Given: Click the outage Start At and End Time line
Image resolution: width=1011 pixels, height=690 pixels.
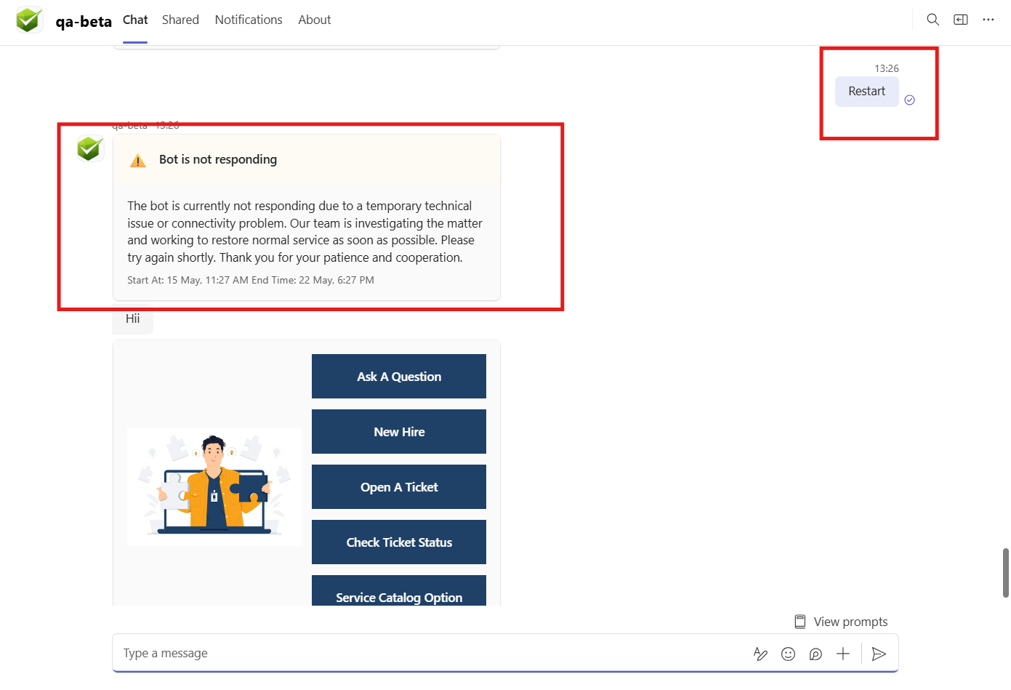Looking at the screenshot, I should [251, 280].
